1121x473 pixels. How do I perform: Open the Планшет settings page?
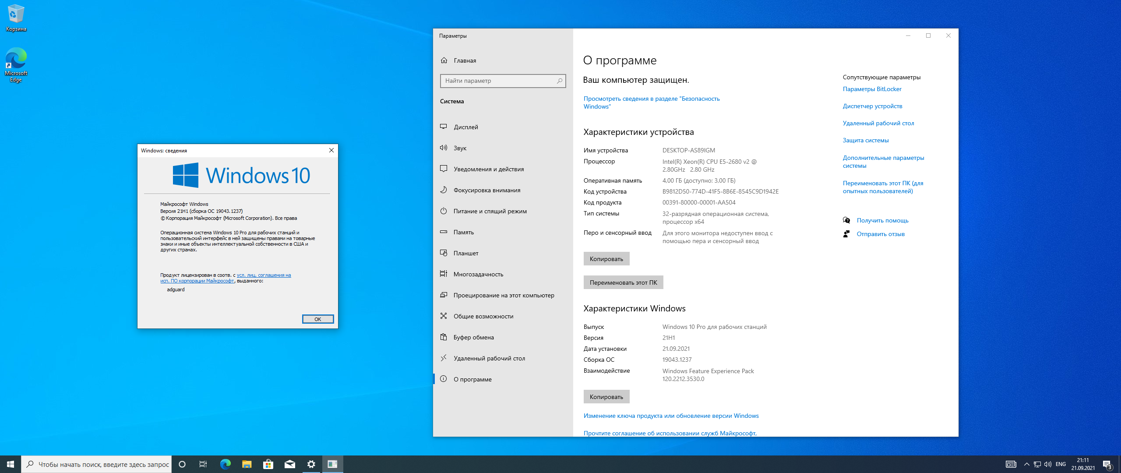pos(503,253)
